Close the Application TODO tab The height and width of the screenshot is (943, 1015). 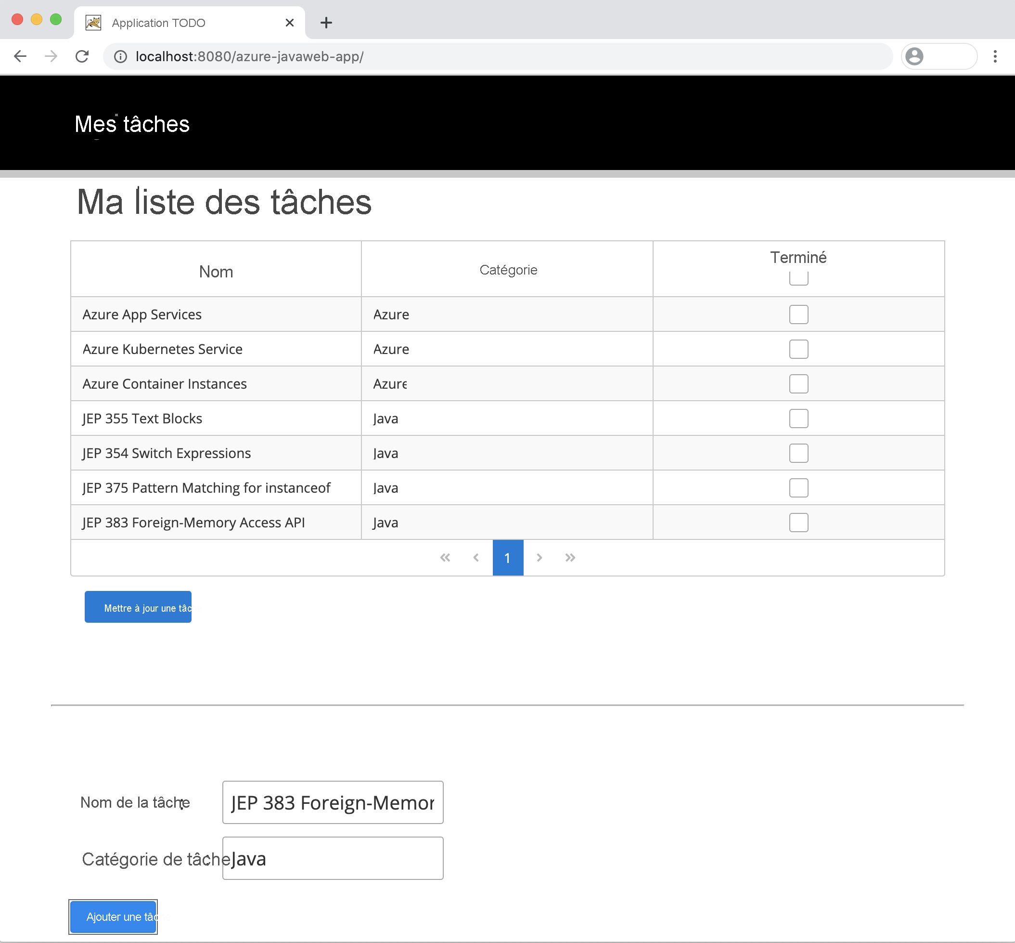click(290, 23)
